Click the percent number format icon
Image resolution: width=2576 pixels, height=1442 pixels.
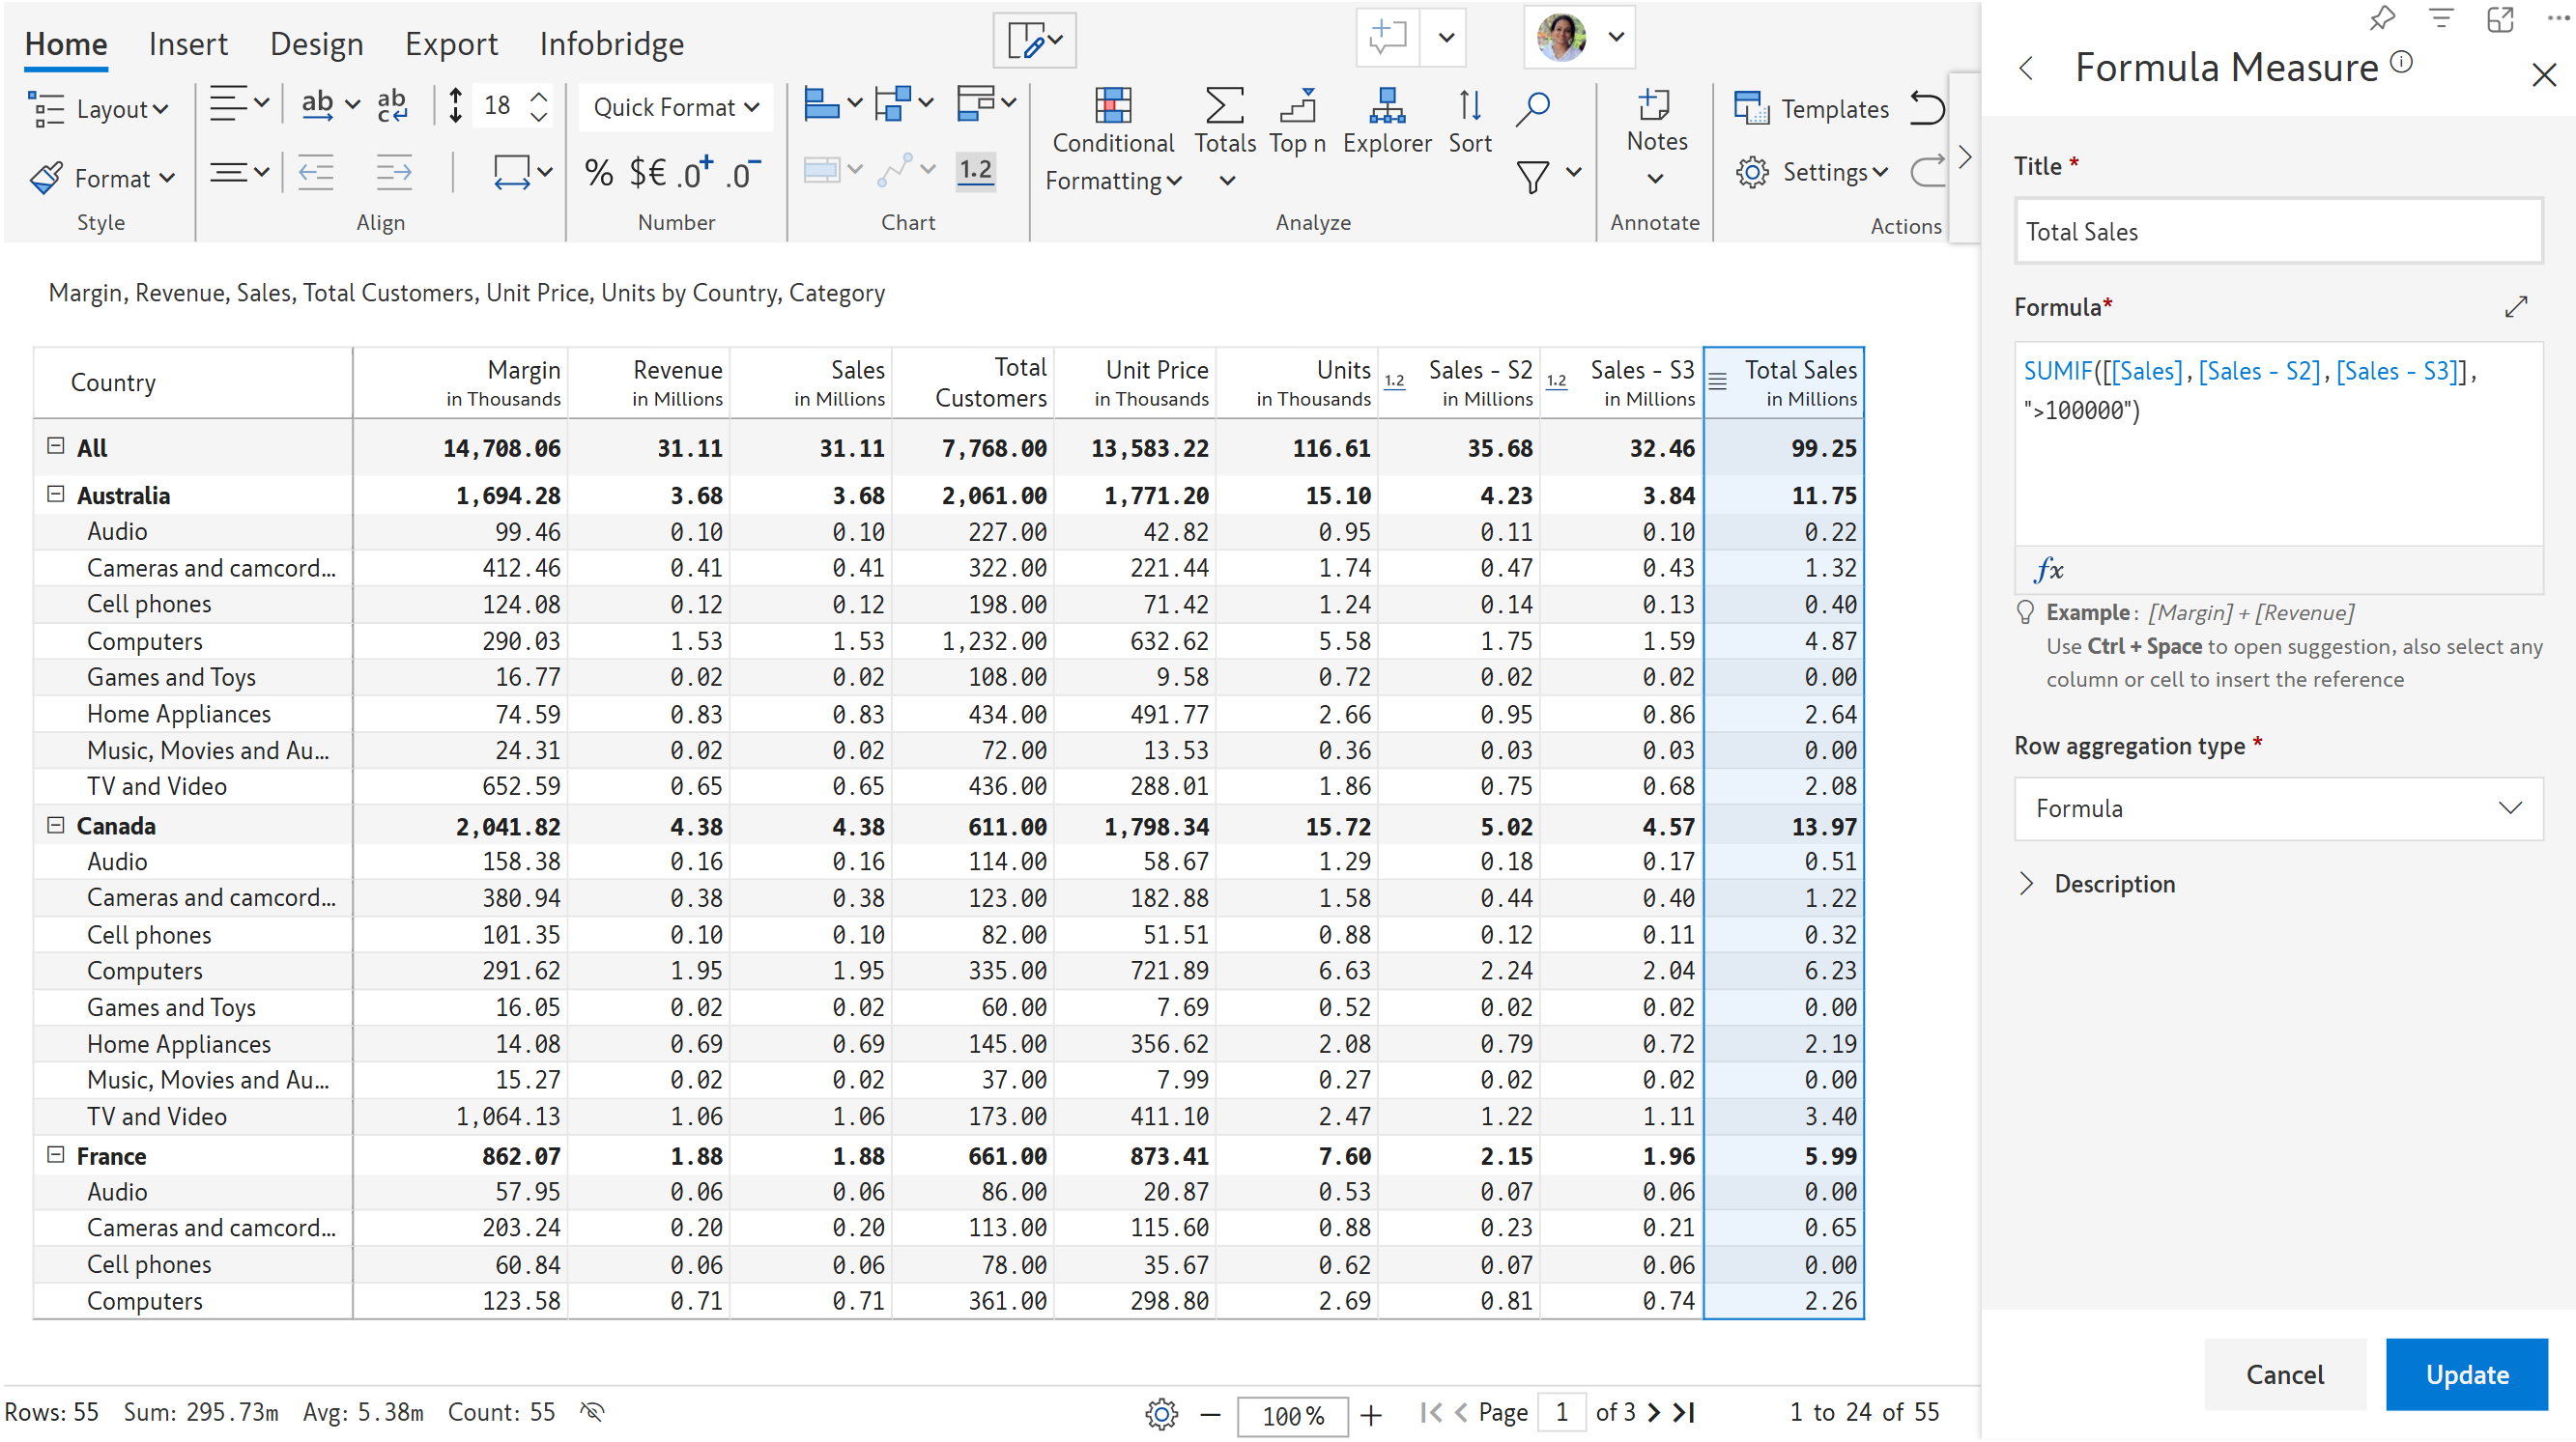point(598,173)
